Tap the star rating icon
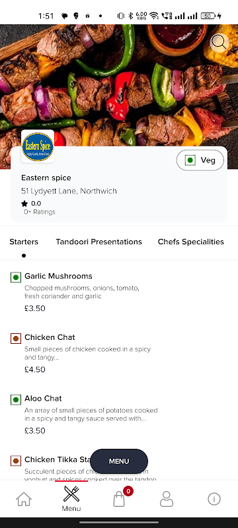The width and height of the screenshot is (238, 528). tap(24, 203)
